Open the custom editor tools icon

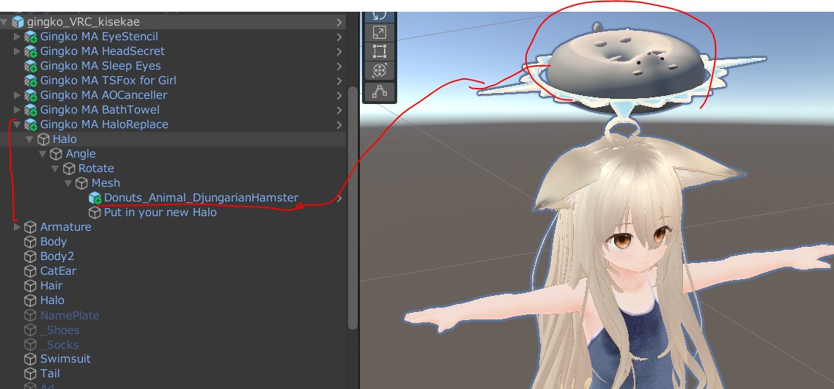click(379, 92)
